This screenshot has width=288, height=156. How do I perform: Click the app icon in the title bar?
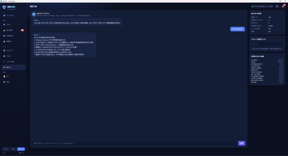[1, 1]
